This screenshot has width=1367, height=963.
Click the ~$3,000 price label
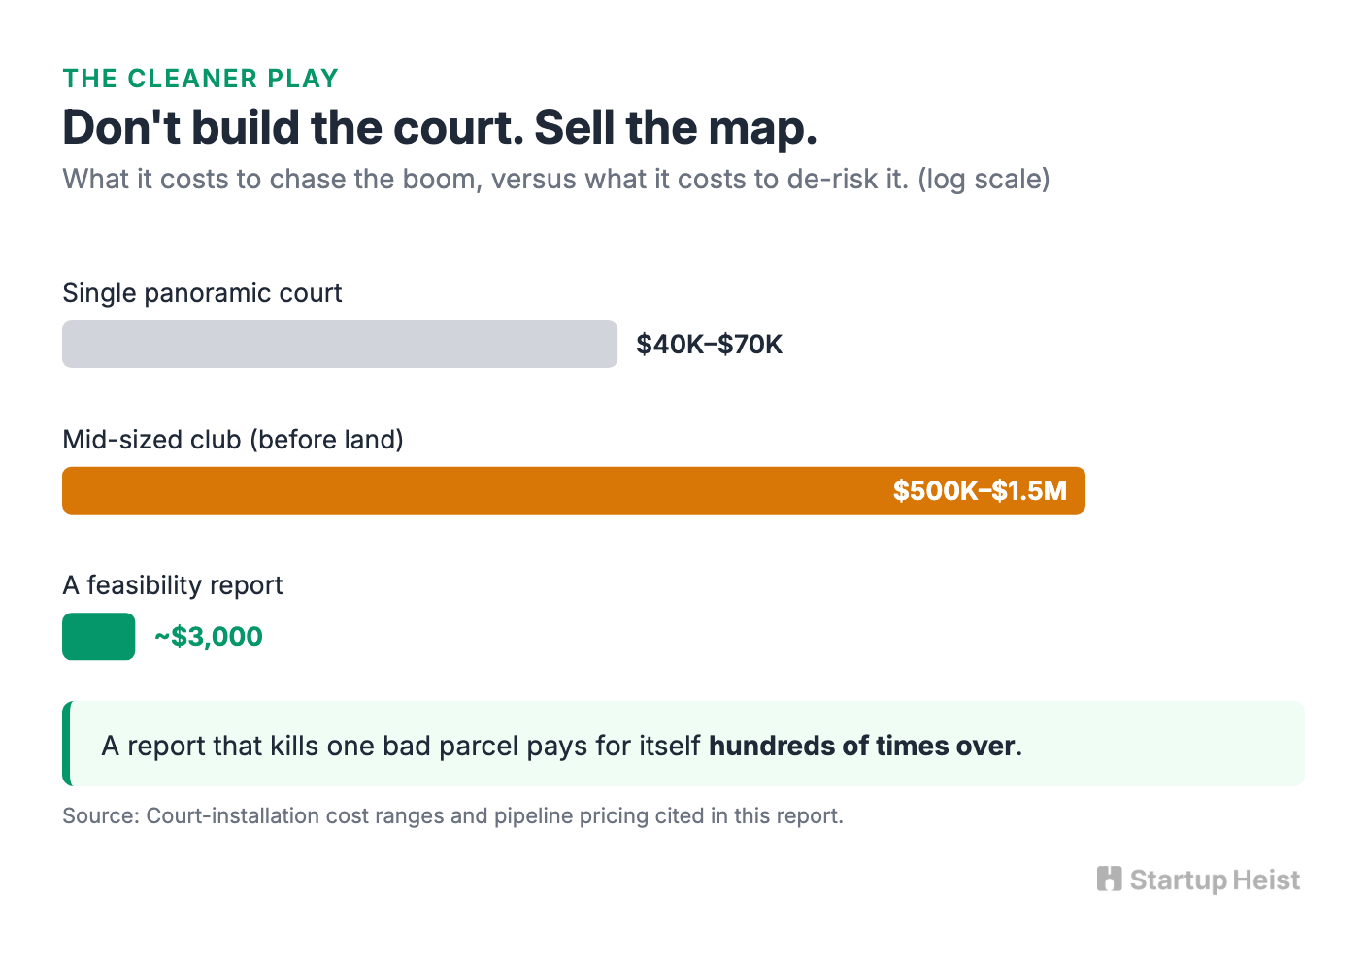pyautogui.click(x=209, y=637)
